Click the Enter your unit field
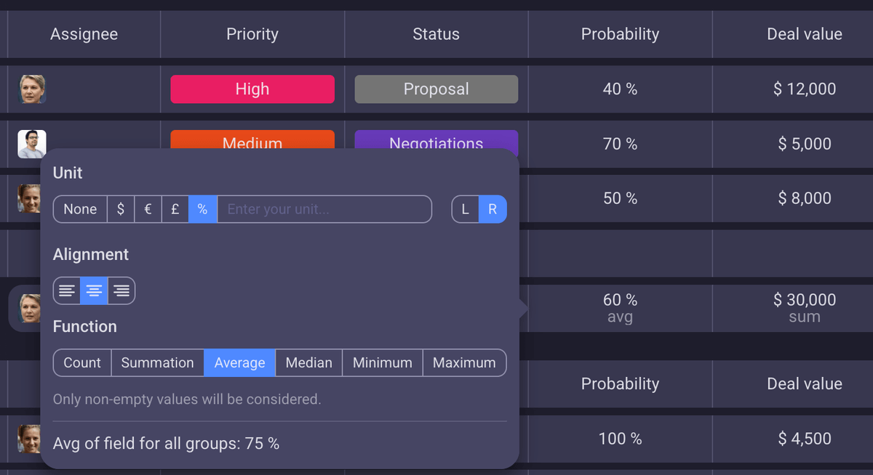The image size is (873, 475). [324, 209]
